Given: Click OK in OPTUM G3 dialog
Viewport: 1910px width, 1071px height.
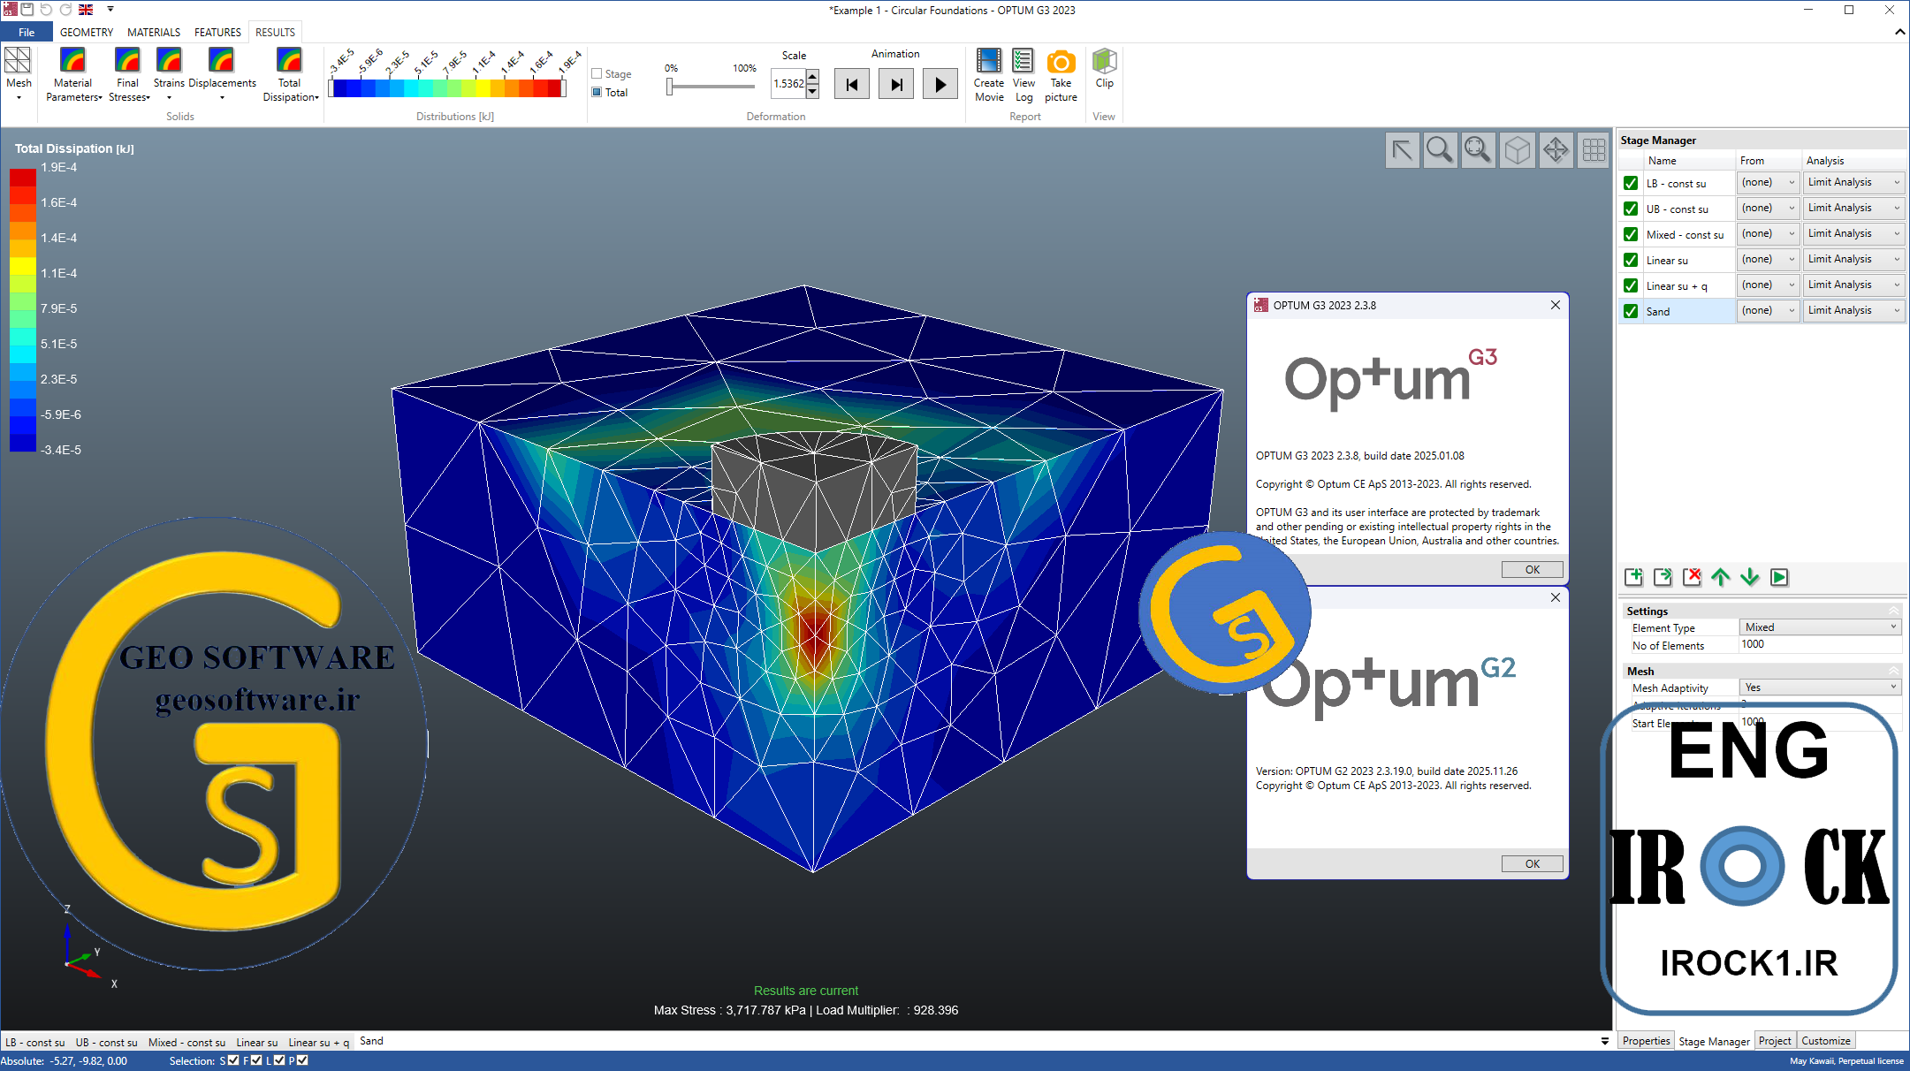Looking at the screenshot, I should [1532, 570].
